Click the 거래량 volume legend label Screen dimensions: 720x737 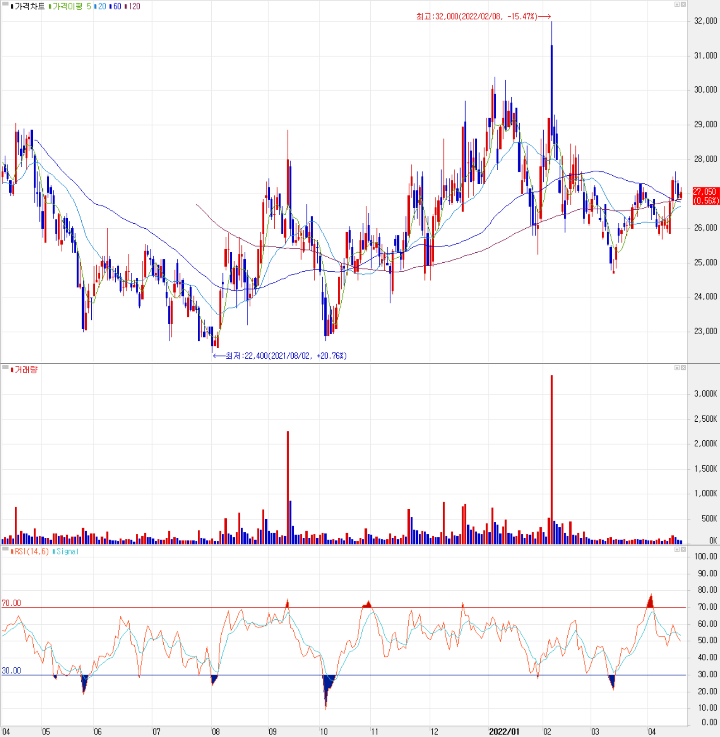coord(24,370)
